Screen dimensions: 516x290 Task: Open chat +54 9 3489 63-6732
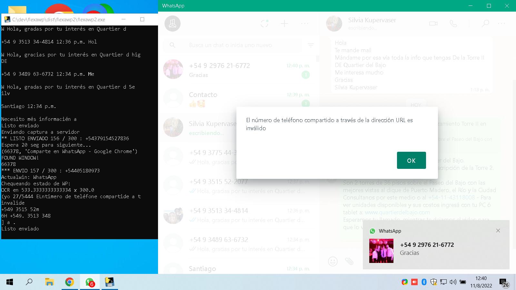coord(237,243)
